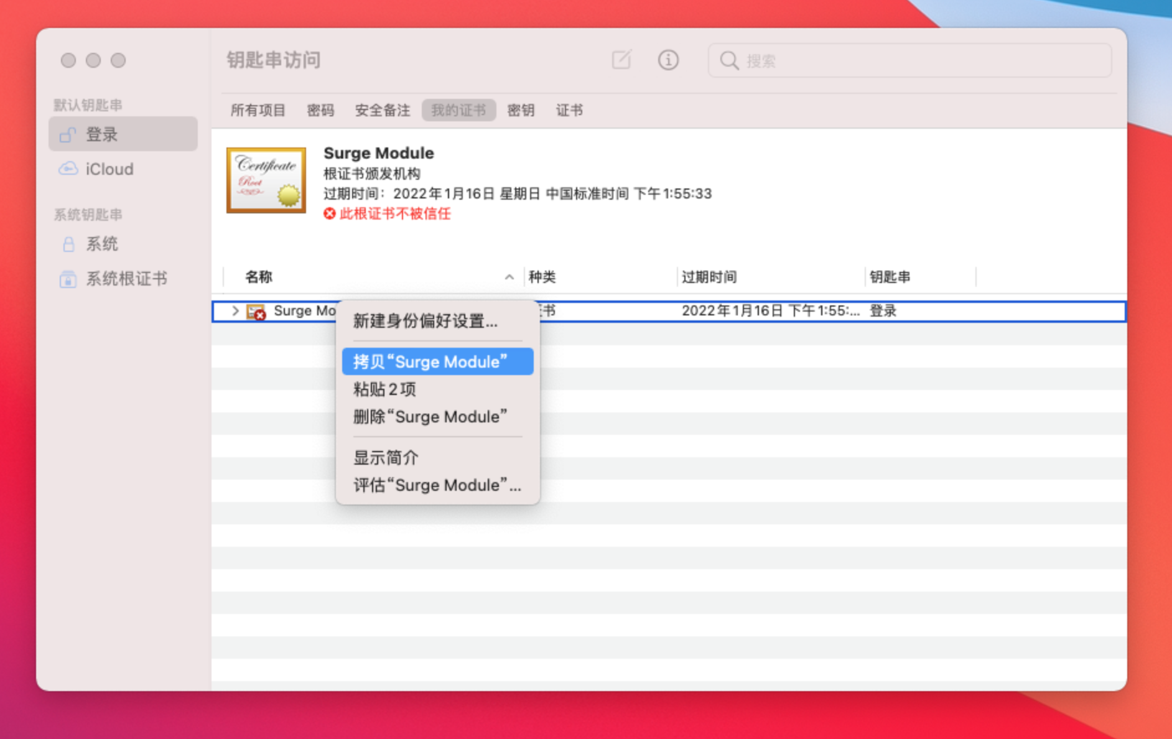Viewport: 1172px width, 739px height.
Task: Switch to the 证书 tab
Action: (569, 110)
